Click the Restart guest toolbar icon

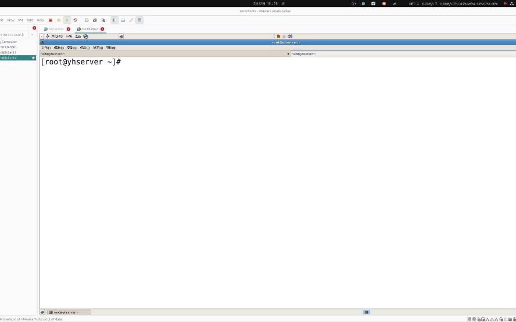pos(76,20)
